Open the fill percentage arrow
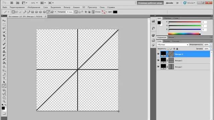The image size is (214, 120). point(211,49)
